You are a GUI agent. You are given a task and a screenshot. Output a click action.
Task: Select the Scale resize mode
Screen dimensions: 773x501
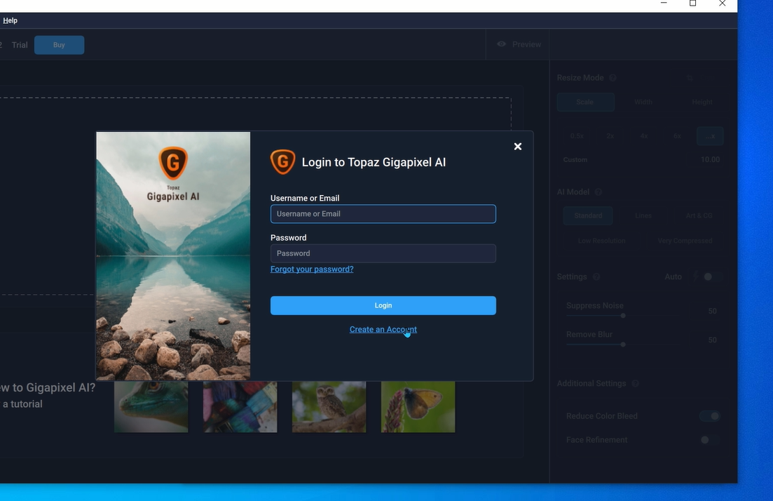tap(585, 102)
